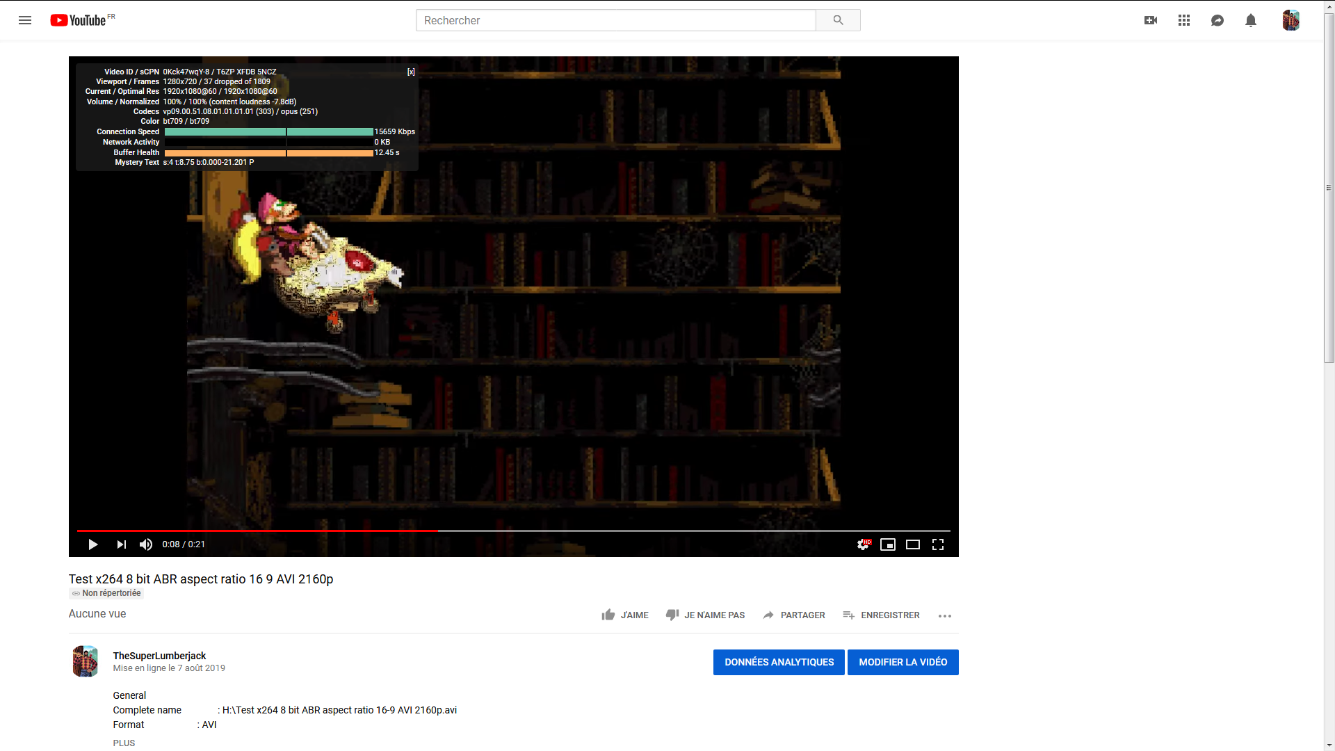Skip to the next video
The height and width of the screenshot is (751, 1335).
pyautogui.click(x=122, y=544)
